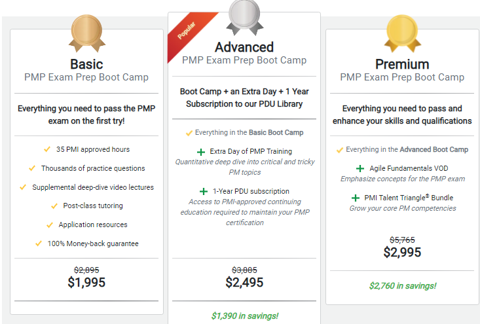480x324 pixels.
Task: Click the $2,760 in savings text
Action: click(x=402, y=285)
